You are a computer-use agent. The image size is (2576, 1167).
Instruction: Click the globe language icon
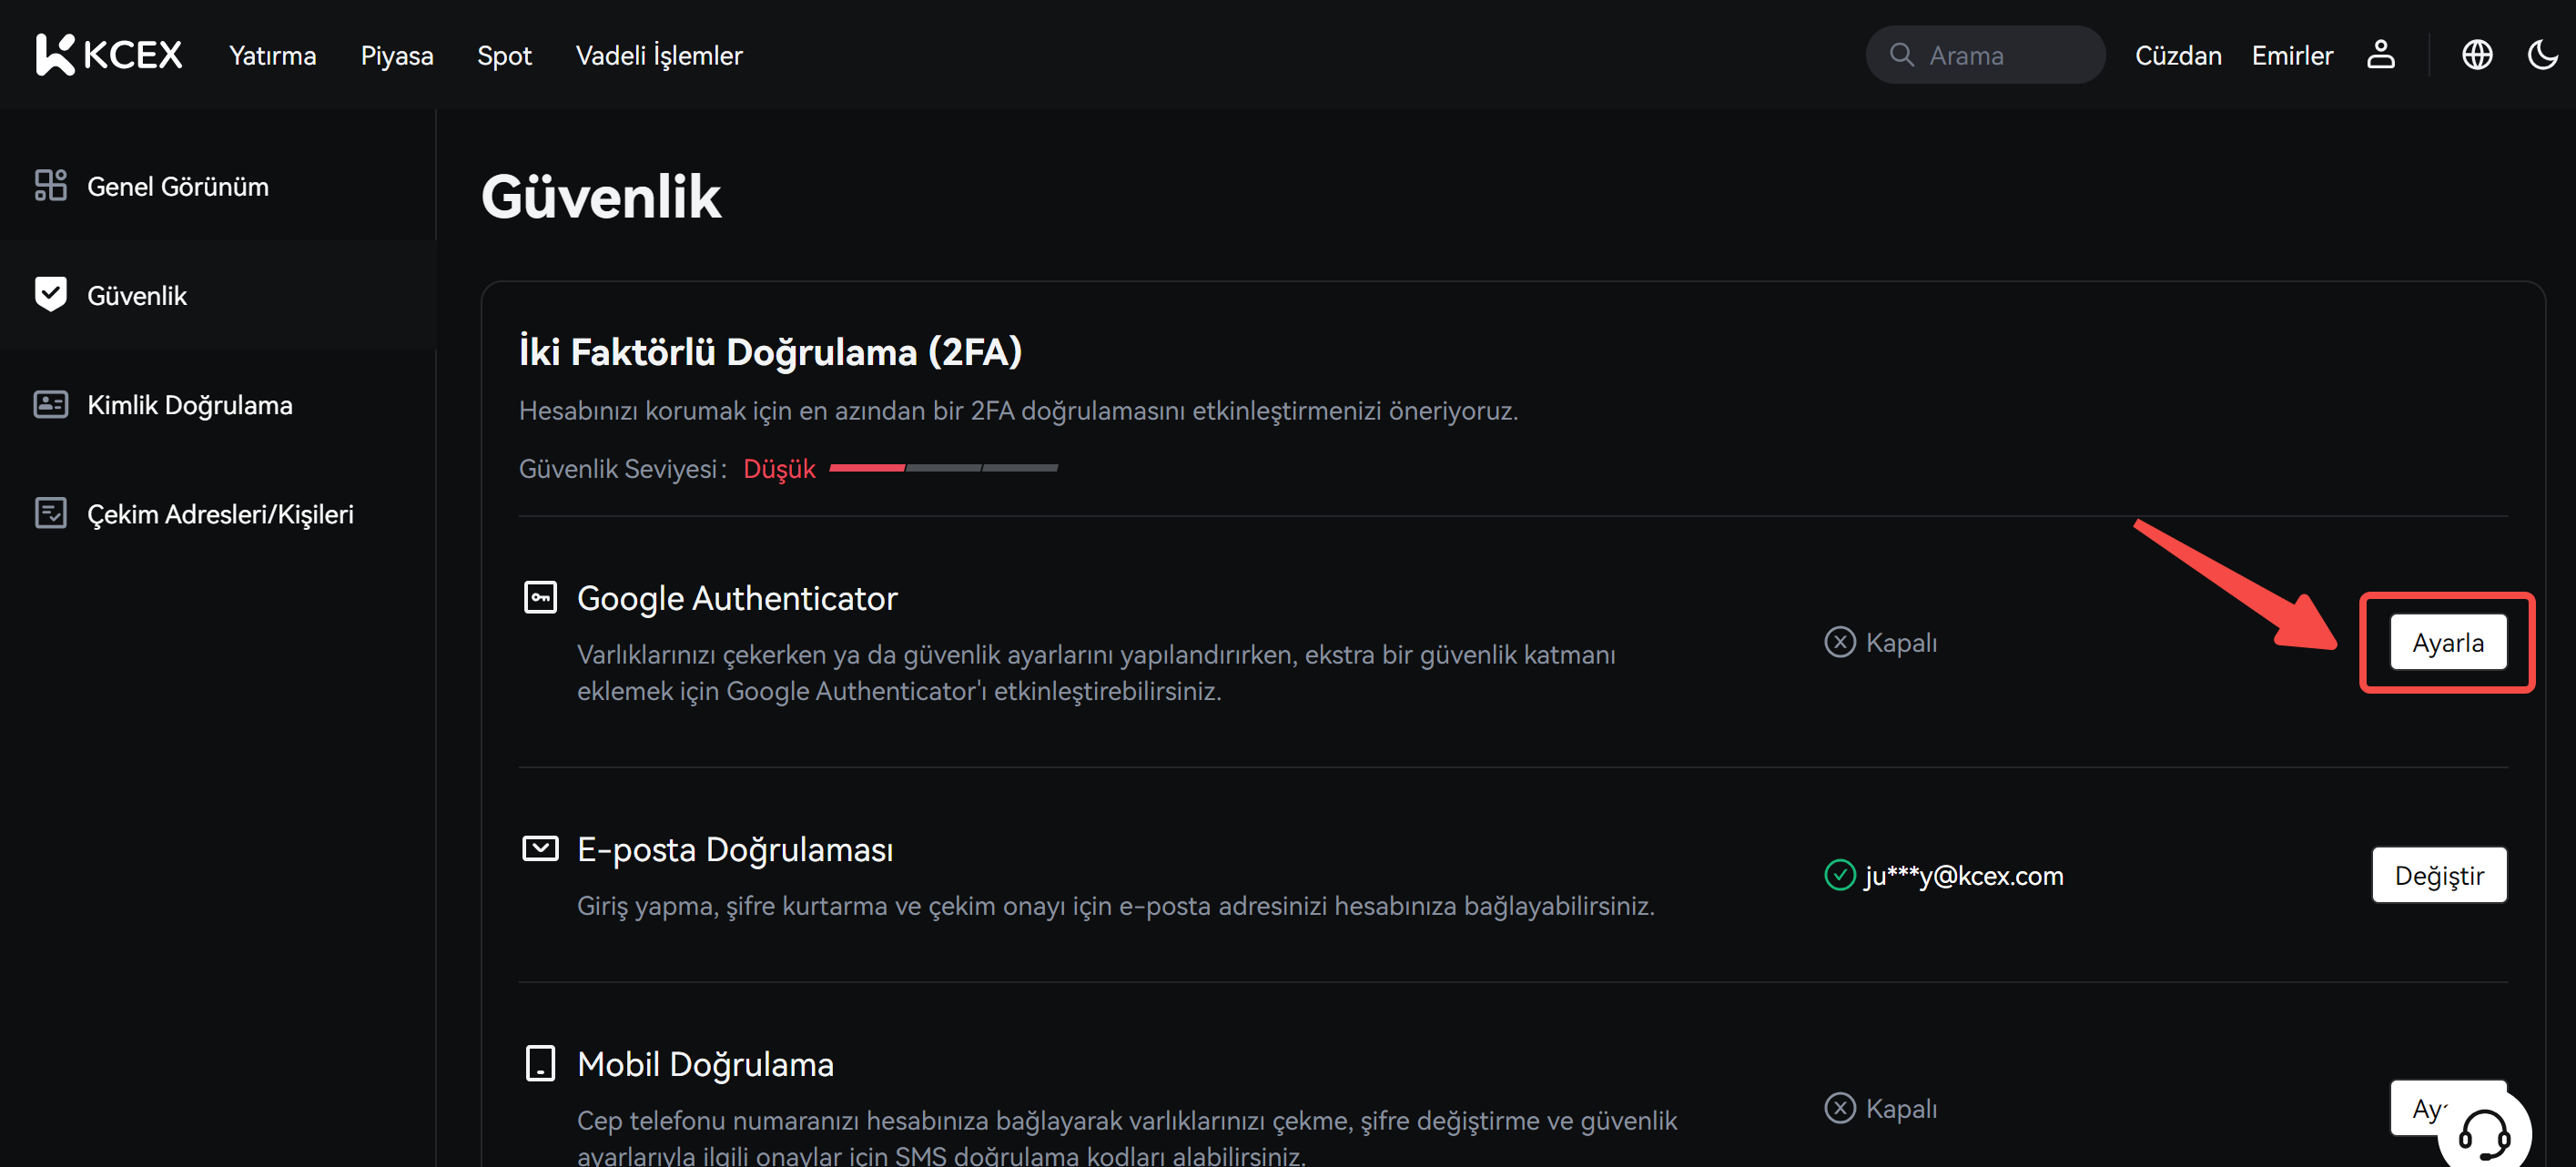click(2476, 54)
